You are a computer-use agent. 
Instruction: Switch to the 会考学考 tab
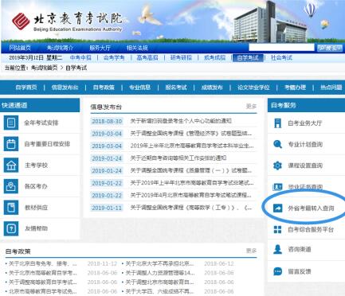[x=114, y=57]
